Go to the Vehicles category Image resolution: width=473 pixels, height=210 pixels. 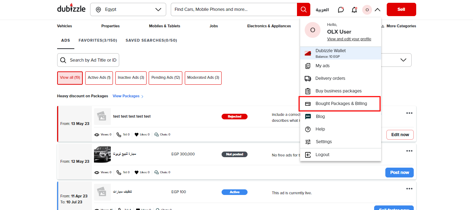65,26
